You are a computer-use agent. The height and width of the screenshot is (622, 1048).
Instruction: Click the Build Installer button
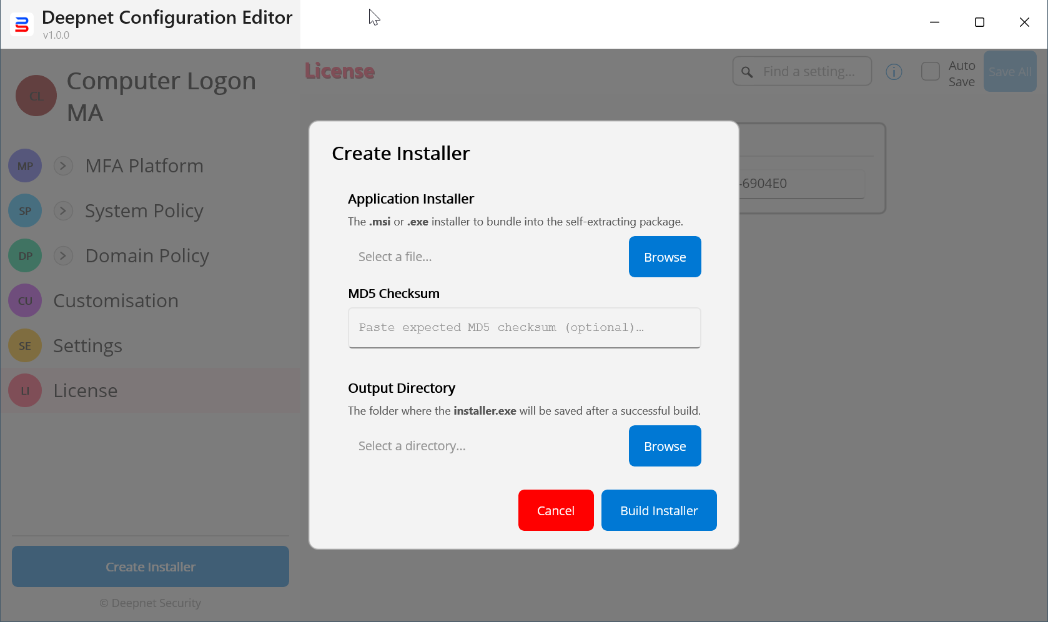click(658, 510)
